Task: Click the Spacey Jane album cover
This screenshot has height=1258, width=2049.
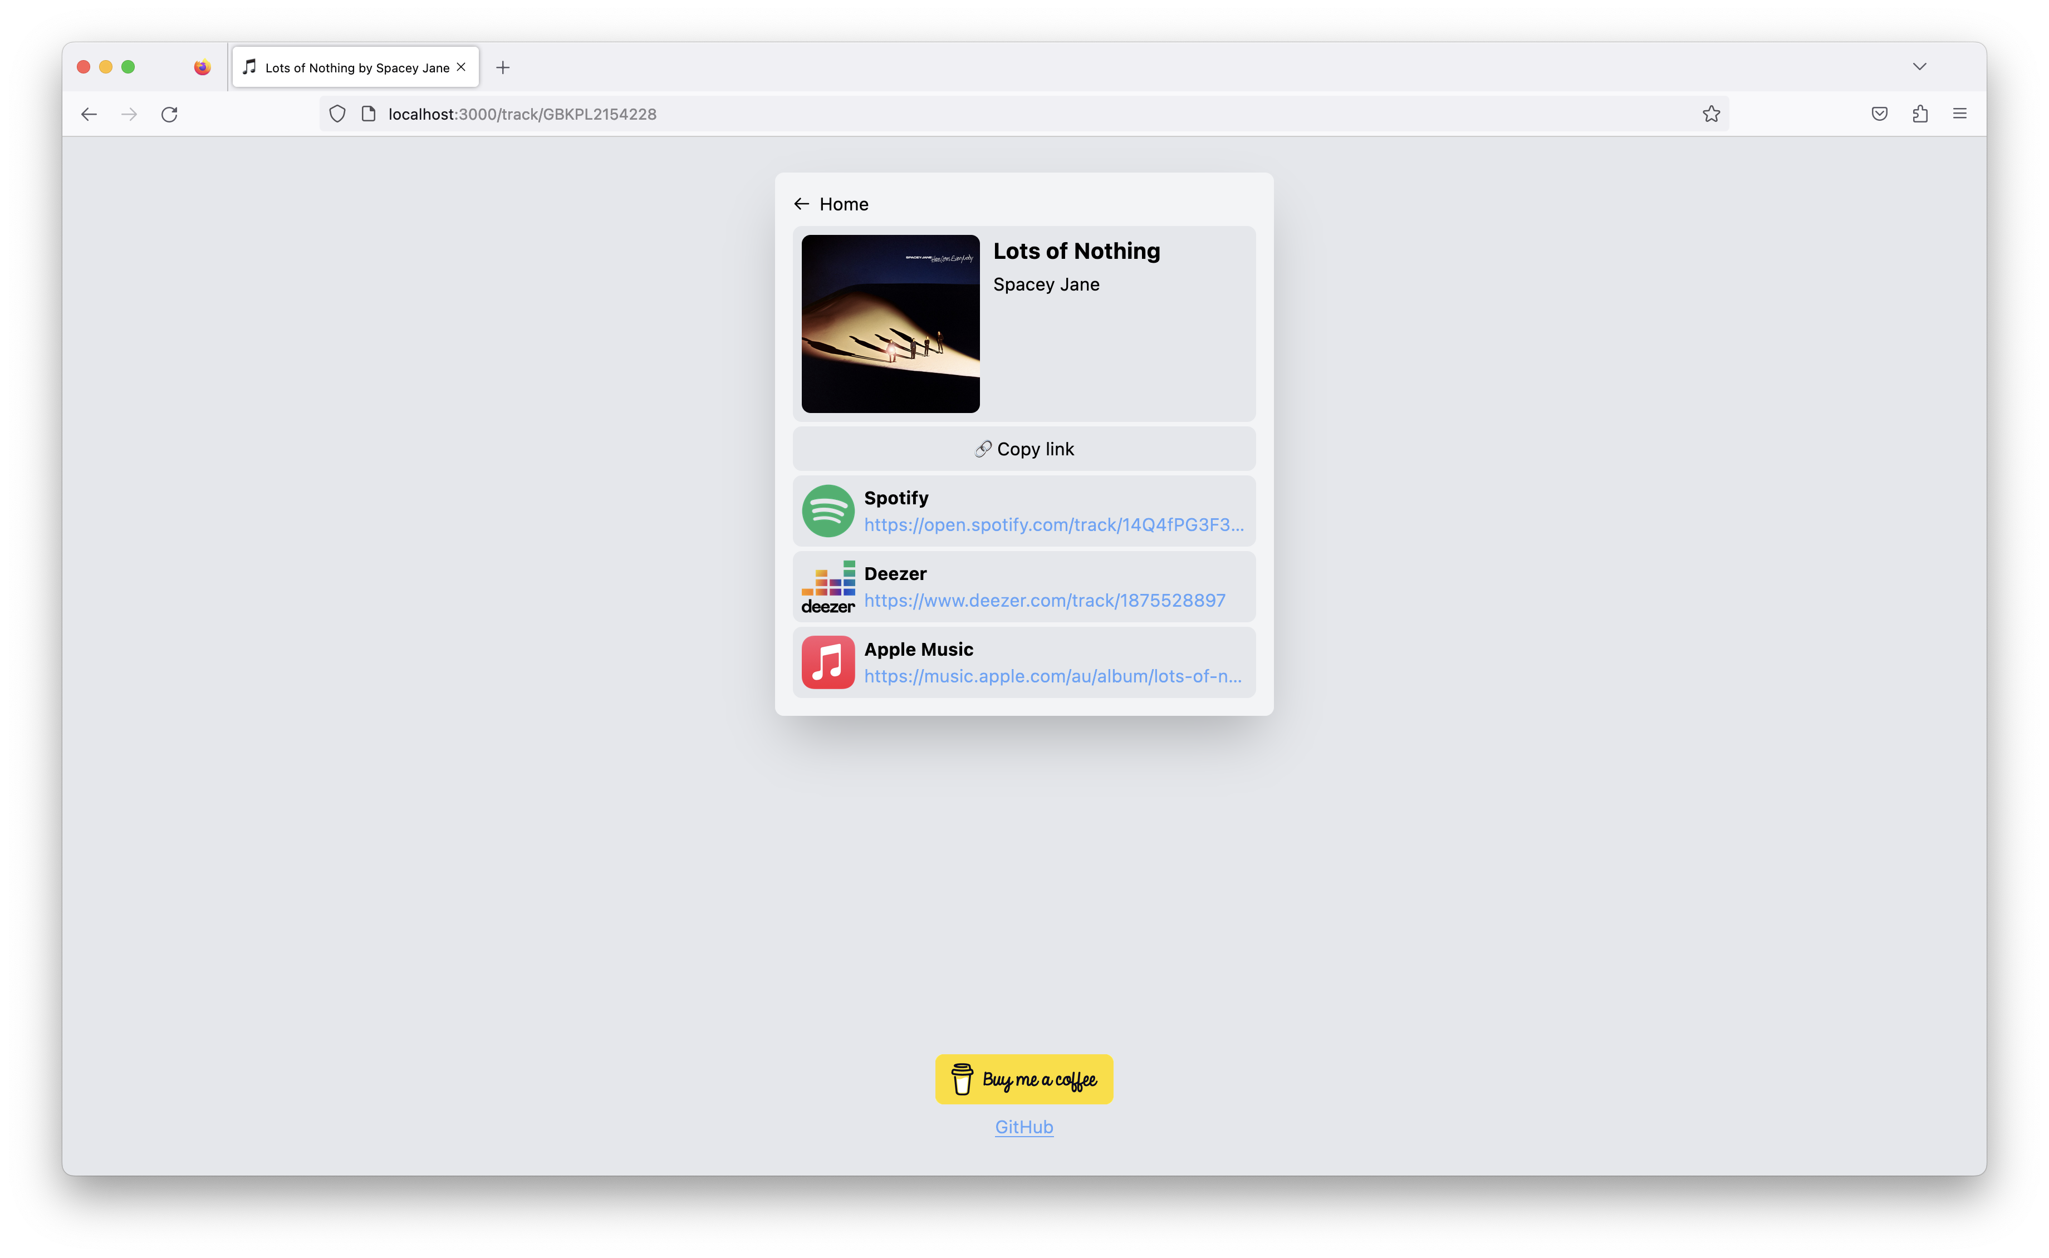Action: point(890,323)
